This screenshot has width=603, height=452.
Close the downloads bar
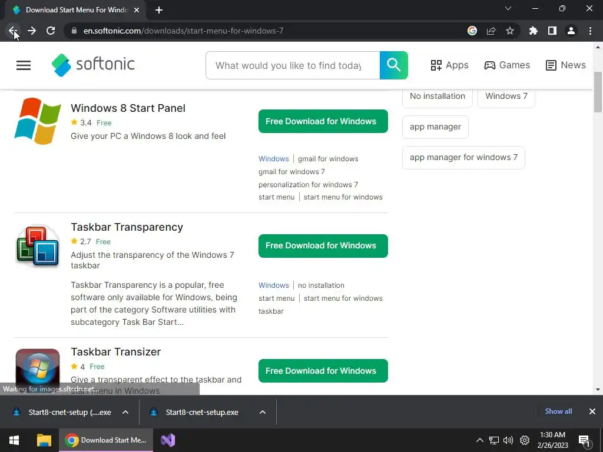[x=592, y=411]
